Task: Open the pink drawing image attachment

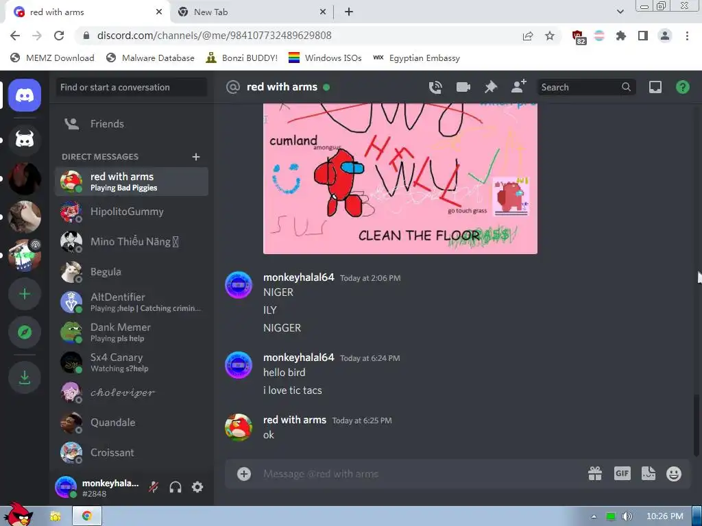Action: pyautogui.click(x=400, y=179)
